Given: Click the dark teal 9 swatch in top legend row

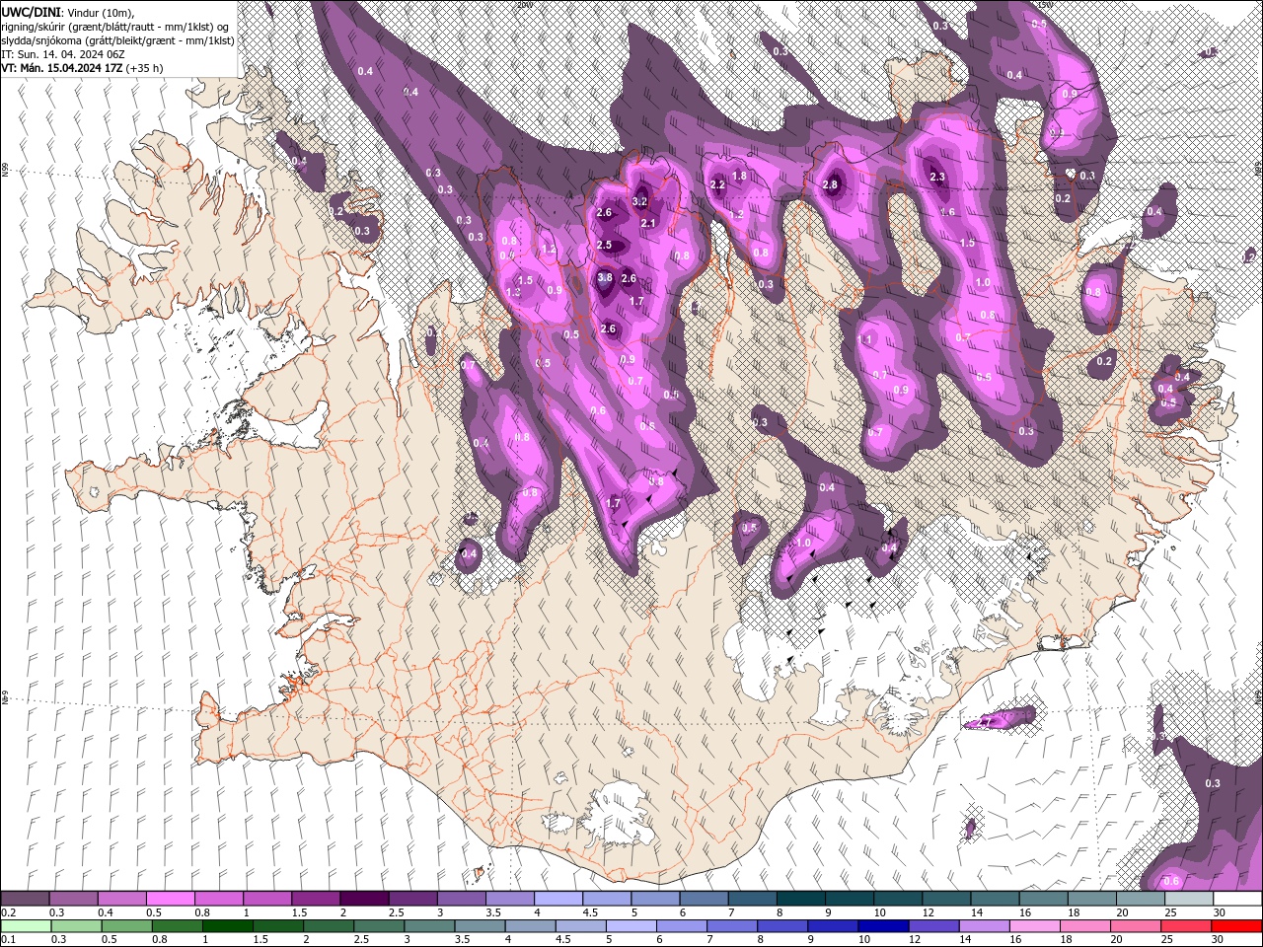Looking at the screenshot, I should pyautogui.click(x=850, y=899).
